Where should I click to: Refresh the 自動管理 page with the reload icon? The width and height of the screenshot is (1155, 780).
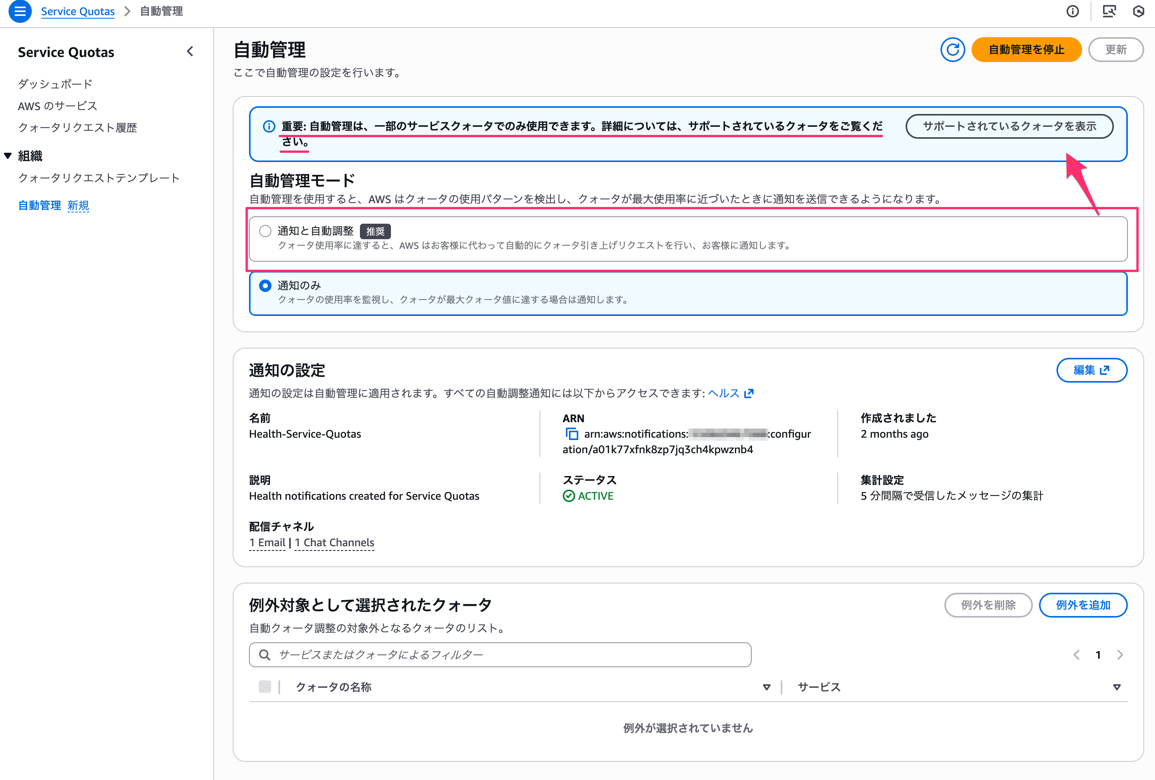pos(952,50)
